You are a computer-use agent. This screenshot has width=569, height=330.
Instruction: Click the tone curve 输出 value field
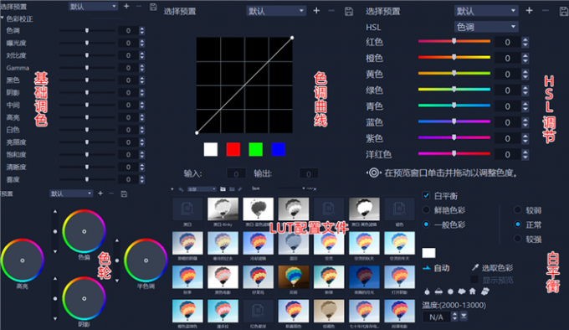(309, 173)
